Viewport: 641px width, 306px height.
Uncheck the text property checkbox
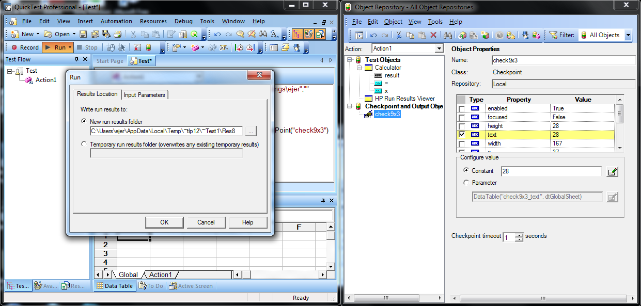[x=462, y=135]
